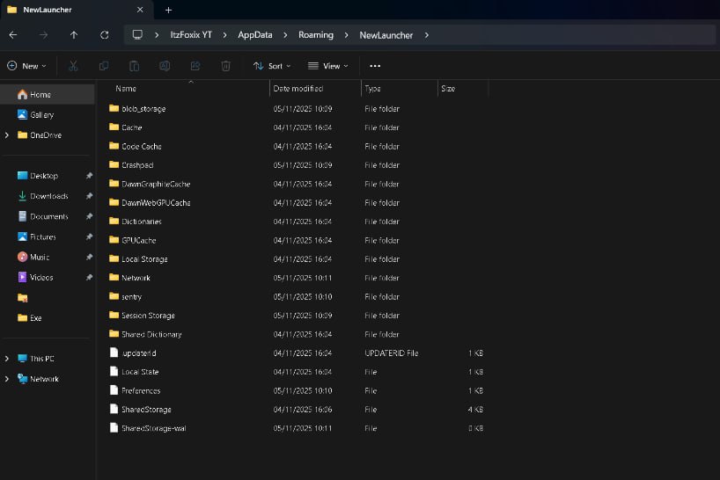Screen dimensions: 720x480
Task: Select the Downloads quick access folder
Action: (x=48, y=196)
